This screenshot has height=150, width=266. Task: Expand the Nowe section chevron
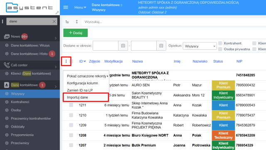pyautogui.click(x=56, y=38)
